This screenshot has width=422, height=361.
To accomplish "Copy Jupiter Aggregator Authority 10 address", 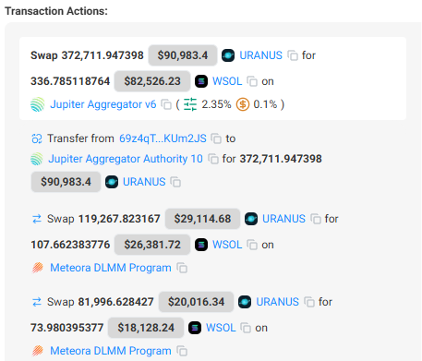I will [x=213, y=159].
